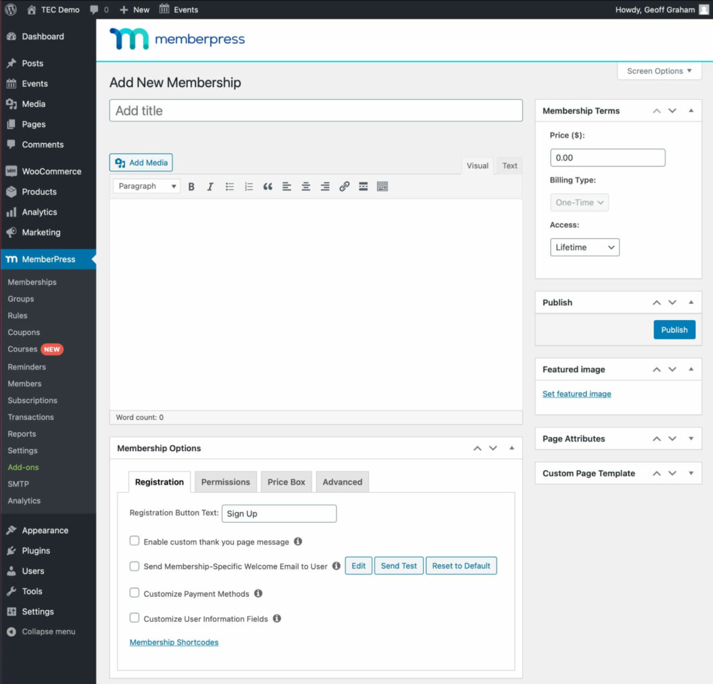Screen dimensions: 713x684
Task: Check Send Membership-Specific Welcome Email
Action: tap(134, 566)
